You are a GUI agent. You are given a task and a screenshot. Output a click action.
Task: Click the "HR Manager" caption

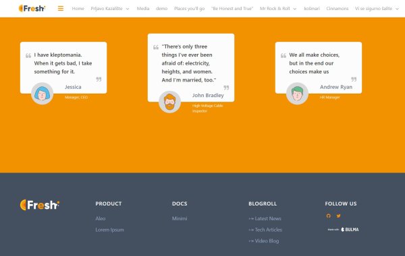pyautogui.click(x=330, y=97)
